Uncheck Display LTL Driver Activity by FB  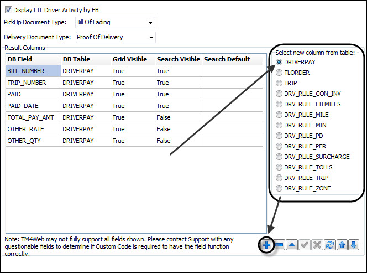[8, 10]
